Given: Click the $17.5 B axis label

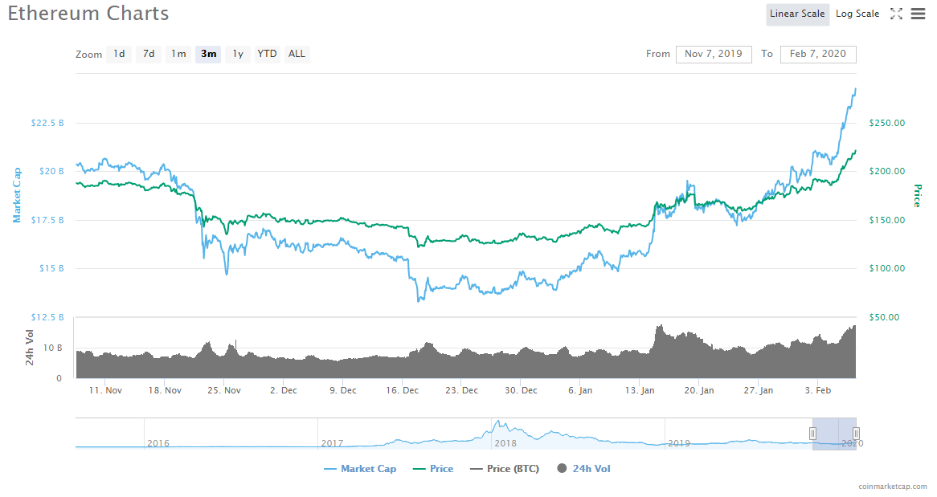Looking at the screenshot, I should 47,221.
